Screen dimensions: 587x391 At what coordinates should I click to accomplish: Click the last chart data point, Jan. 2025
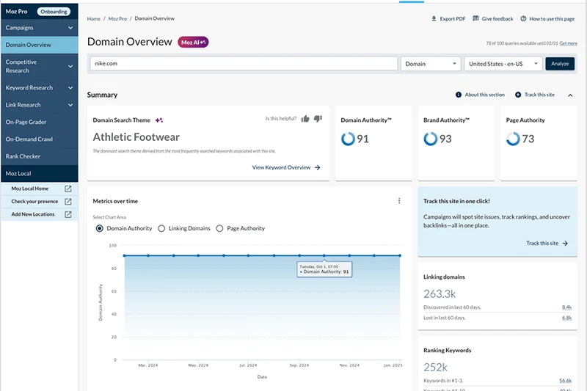click(x=400, y=255)
